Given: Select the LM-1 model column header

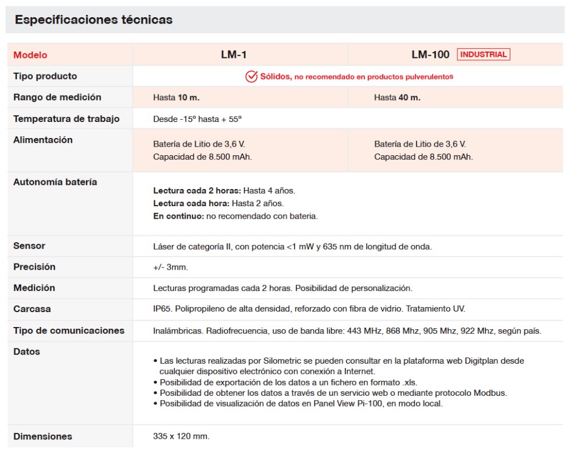Looking at the screenshot, I should (233, 55).
